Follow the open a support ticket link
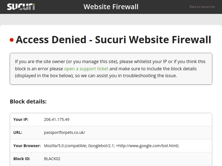Image resolution: width=222 pixels, height=166 pixels. pos(86,69)
